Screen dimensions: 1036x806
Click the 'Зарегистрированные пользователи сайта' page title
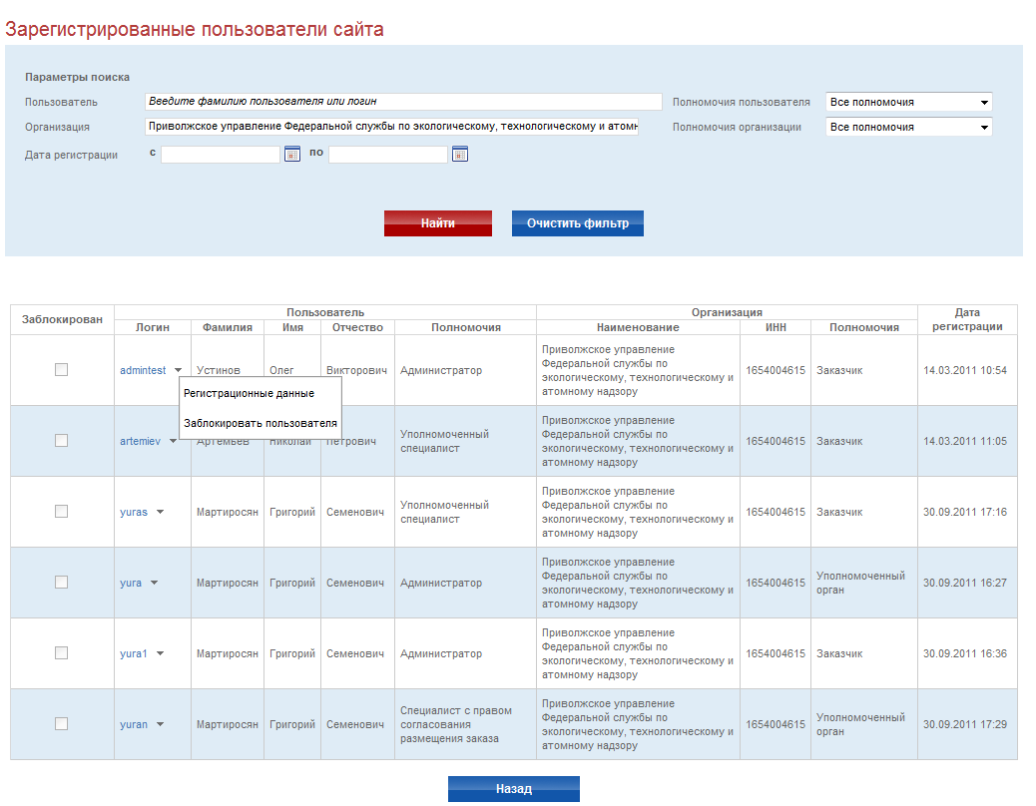pyautogui.click(x=195, y=29)
